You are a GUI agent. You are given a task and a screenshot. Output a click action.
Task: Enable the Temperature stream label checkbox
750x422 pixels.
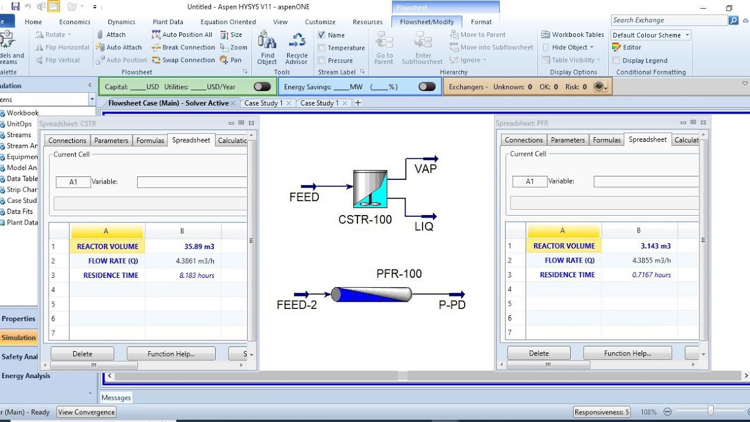[321, 48]
